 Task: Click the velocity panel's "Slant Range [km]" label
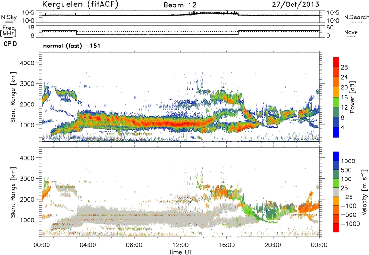coord(13,192)
